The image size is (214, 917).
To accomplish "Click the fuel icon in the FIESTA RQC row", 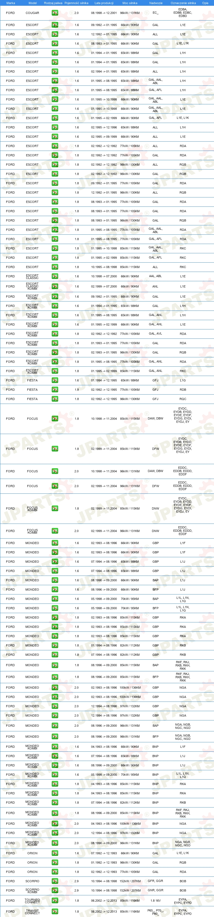I will pyautogui.click(x=55, y=399).
